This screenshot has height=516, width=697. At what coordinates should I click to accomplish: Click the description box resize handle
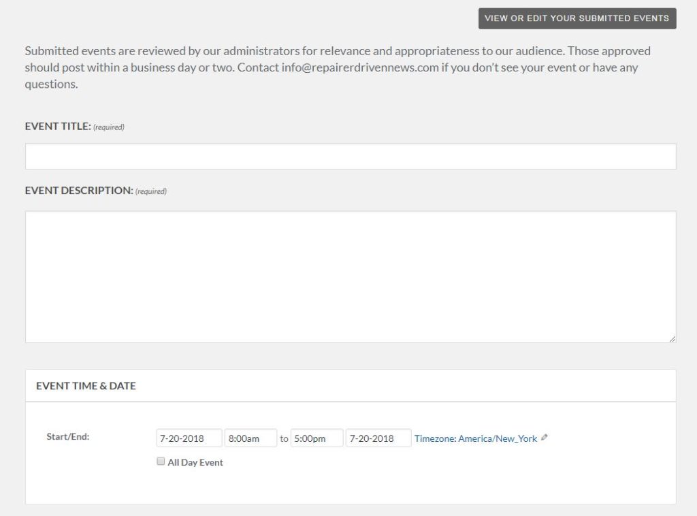[672, 338]
